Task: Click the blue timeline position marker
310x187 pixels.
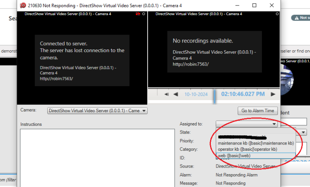Action: 214,96
